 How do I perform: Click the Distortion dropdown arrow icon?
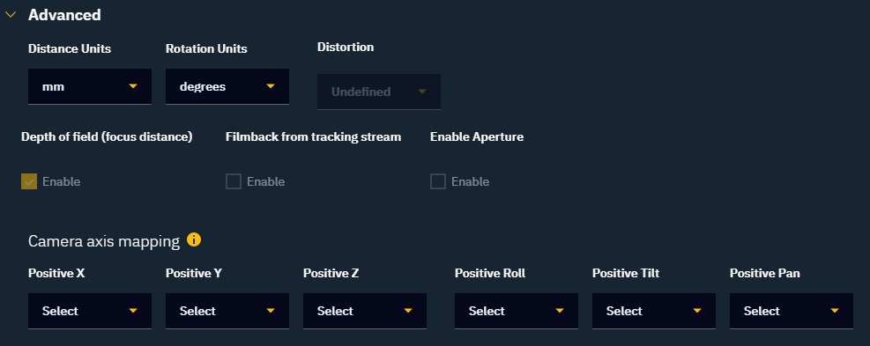tap(421, 91)
